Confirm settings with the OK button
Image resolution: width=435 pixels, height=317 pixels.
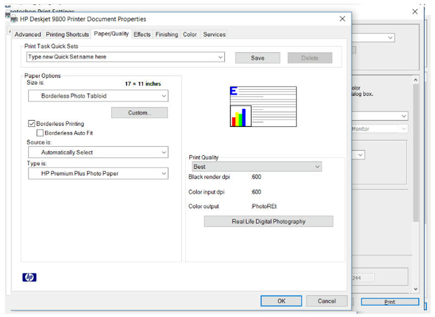click(281, 301)
